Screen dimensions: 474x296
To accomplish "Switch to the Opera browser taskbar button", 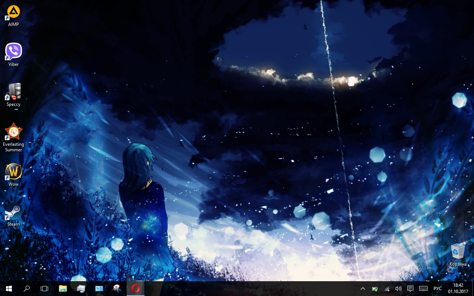I will click(136, 289).
